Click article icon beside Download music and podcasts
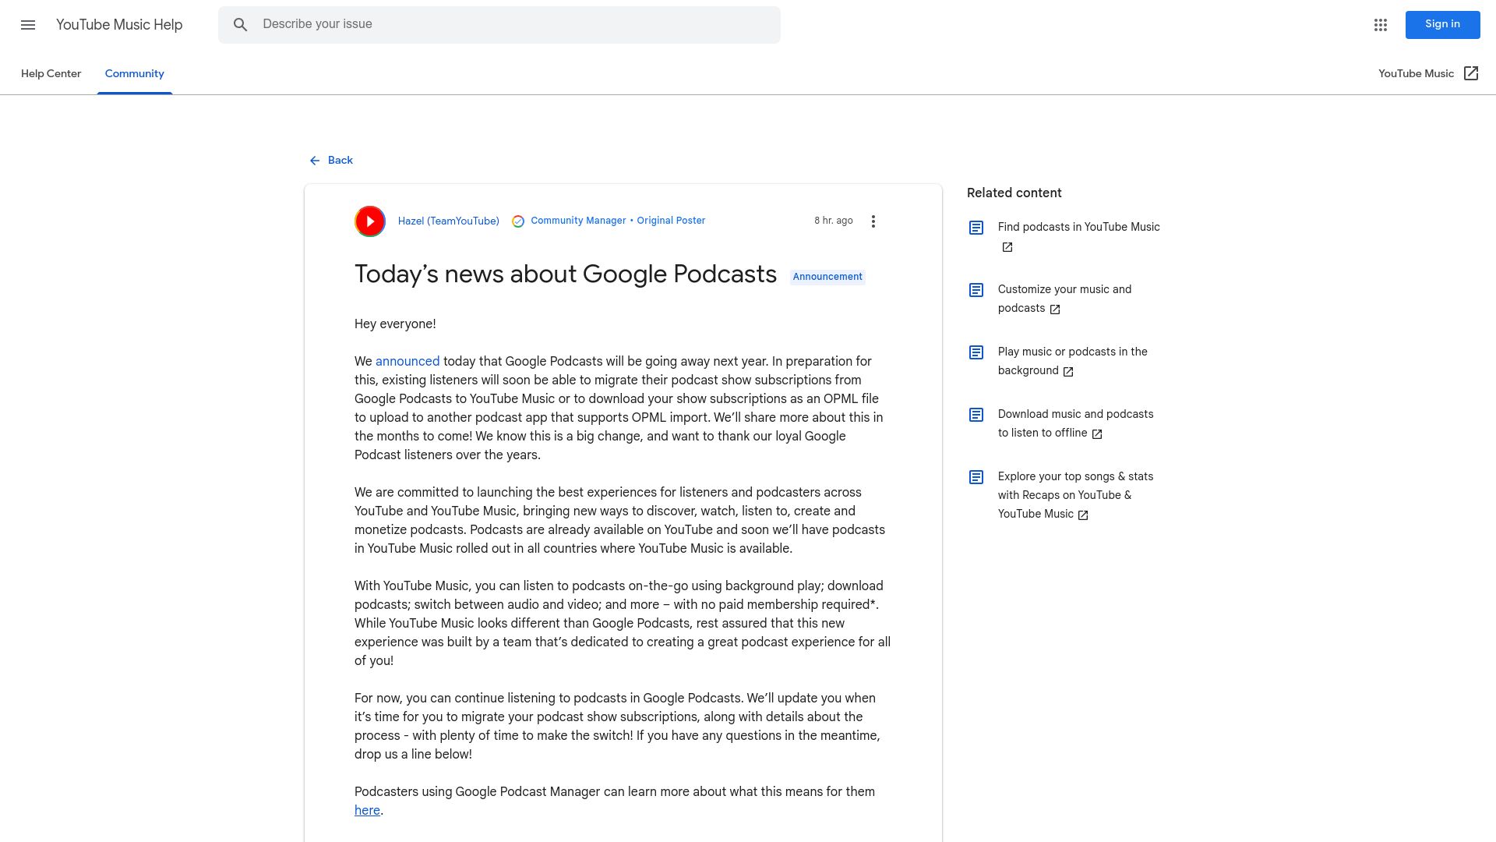1496x842 pixels. pyautogui.click(x=976, y=415)
